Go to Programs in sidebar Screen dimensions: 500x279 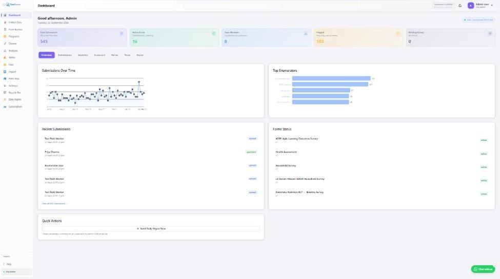16,36
